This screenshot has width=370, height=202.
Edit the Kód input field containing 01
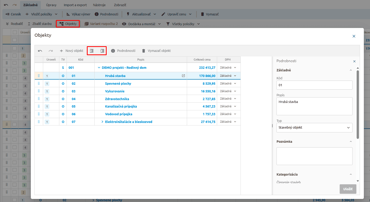(314, 85)
